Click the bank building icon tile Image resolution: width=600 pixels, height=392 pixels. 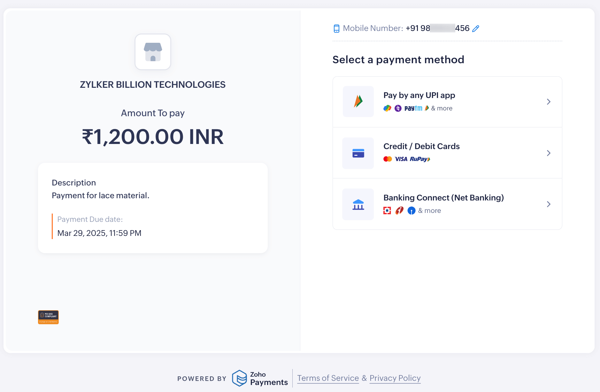click(x=358, y=204)
